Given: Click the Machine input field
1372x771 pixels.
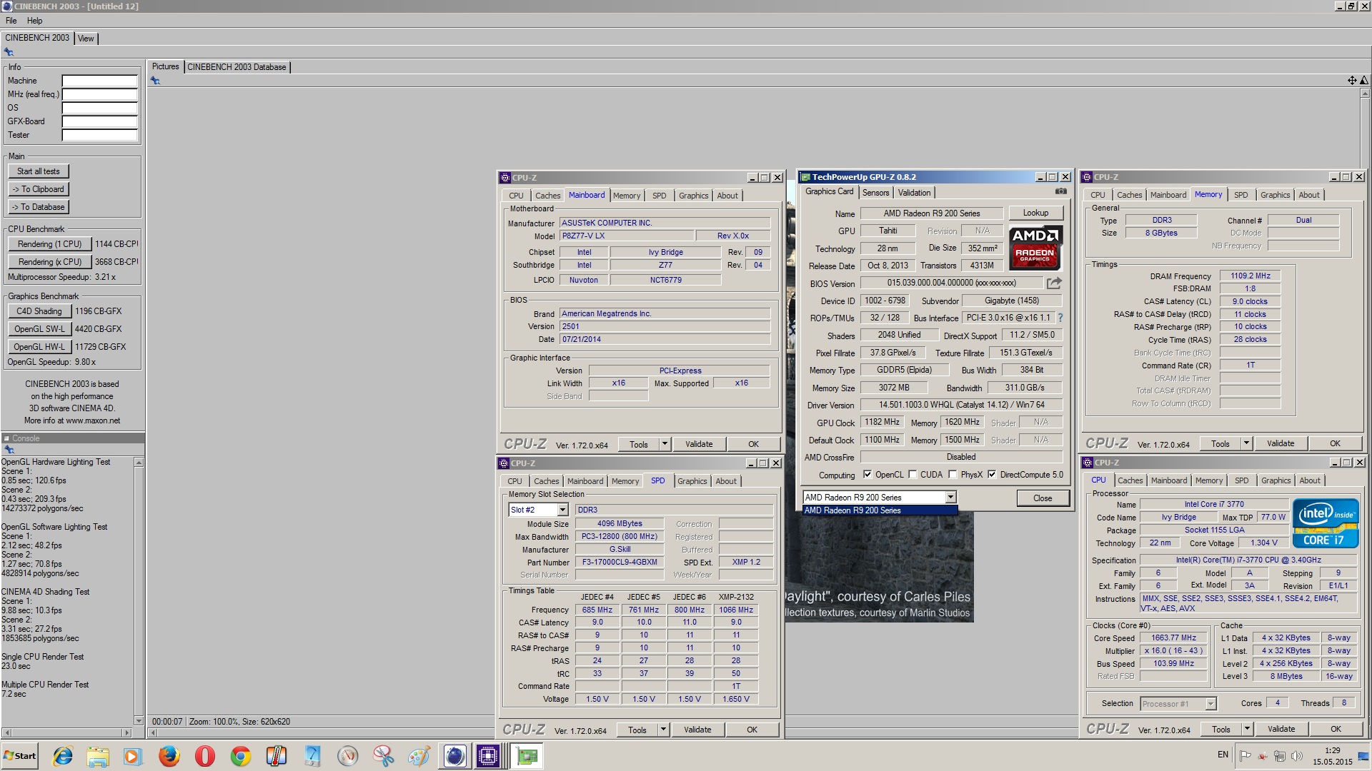Looking at the screenshot, I should (x=99, y=81).
